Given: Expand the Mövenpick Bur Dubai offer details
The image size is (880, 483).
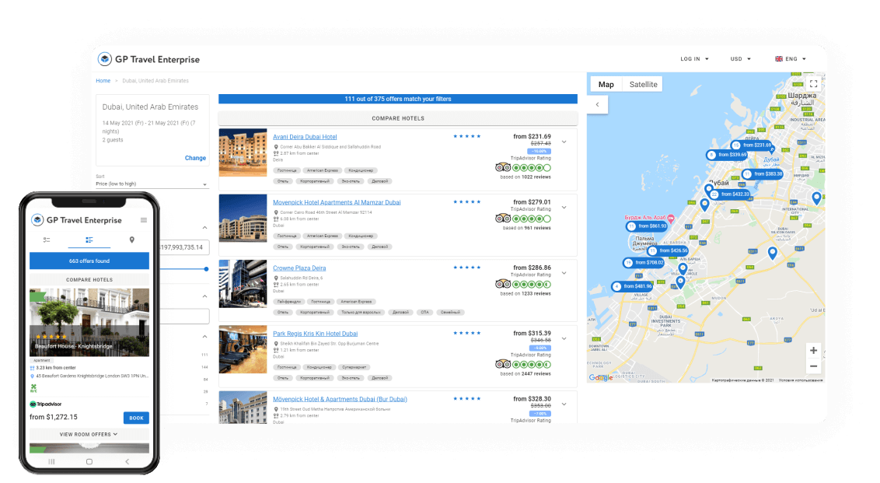Looking at the screenshot, I should point(564,404).
